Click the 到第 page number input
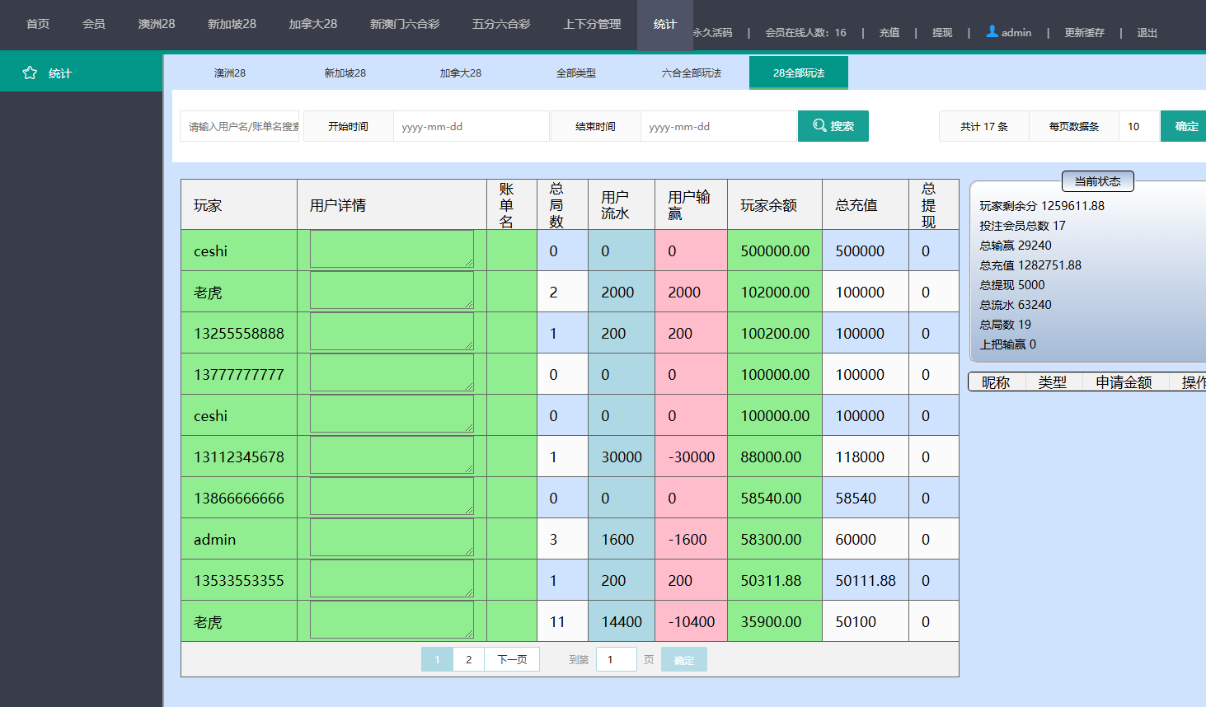Screen dimensions: 1206x707 pos(617,659)
